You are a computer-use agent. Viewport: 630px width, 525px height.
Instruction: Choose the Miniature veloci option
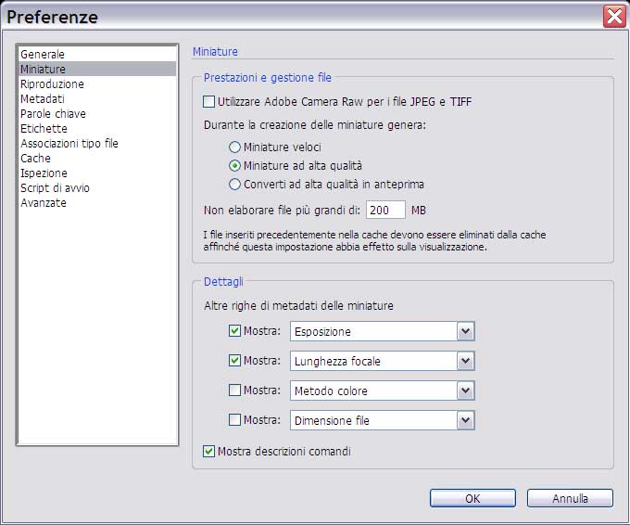pos(234,147)
